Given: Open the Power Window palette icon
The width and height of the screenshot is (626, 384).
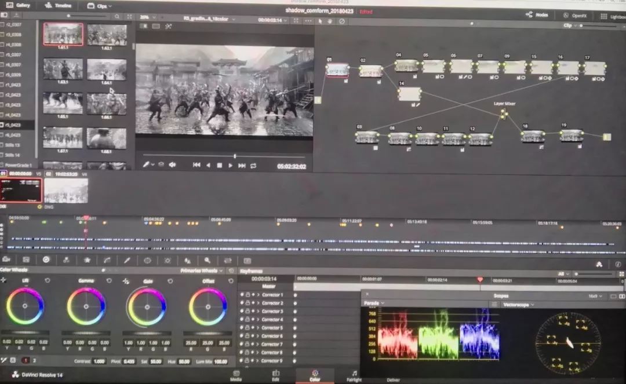Looking at the screenshot, I should (x=147, y=261).
